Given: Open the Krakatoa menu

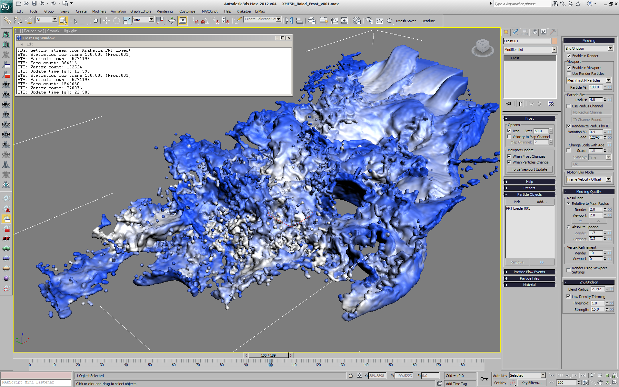Looking at the screenshot, I should click(244, 11).
